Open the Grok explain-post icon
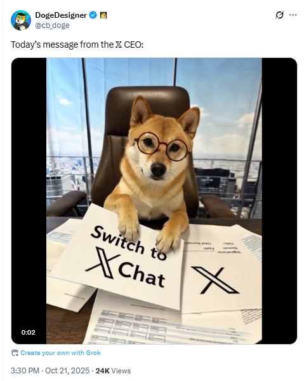Screen dimensions: 304x381 [279, 15]
